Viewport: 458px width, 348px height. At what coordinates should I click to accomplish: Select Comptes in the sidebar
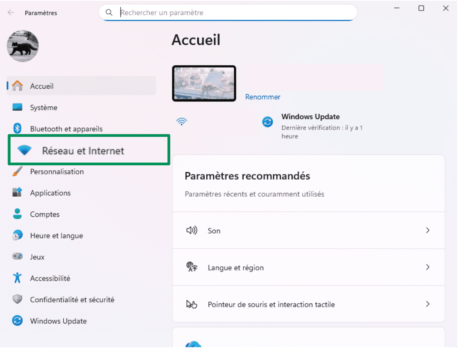pyautogui.click(x=45, y=214)
